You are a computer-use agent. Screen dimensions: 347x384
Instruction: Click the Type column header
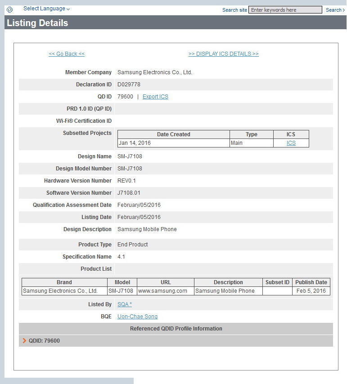click(252, 134)
